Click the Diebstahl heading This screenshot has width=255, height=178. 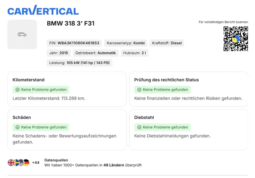tap(144, 117)
